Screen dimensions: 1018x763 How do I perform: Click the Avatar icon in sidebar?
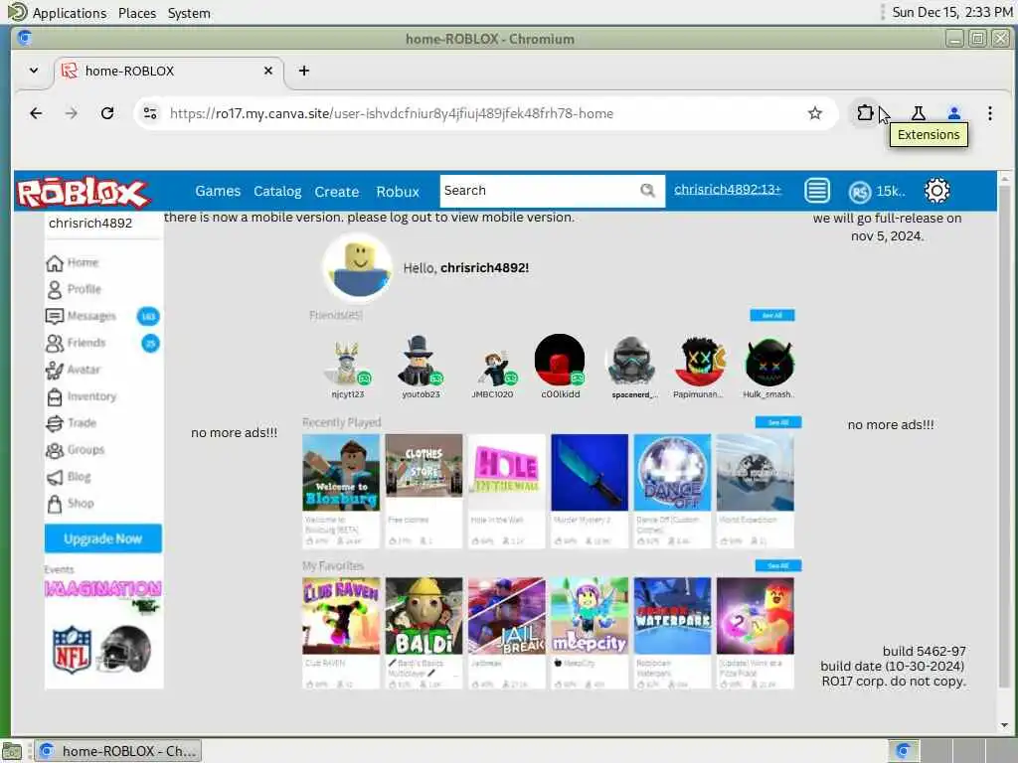(55, 370)
